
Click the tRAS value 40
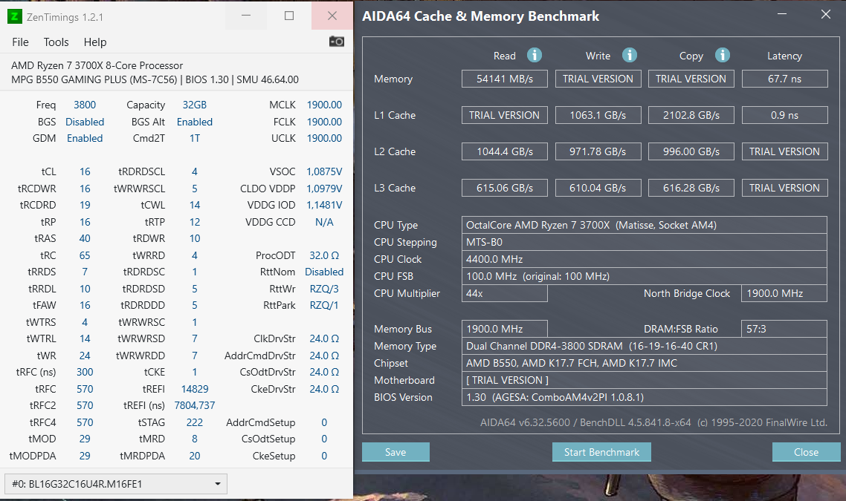(85, 239)
